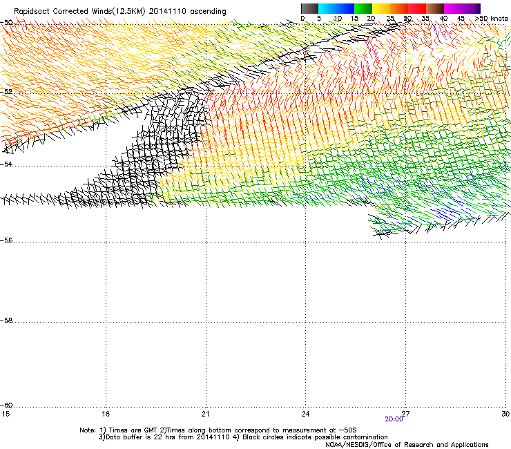Click the note line 'Times are GMT'

click(134, 430)
